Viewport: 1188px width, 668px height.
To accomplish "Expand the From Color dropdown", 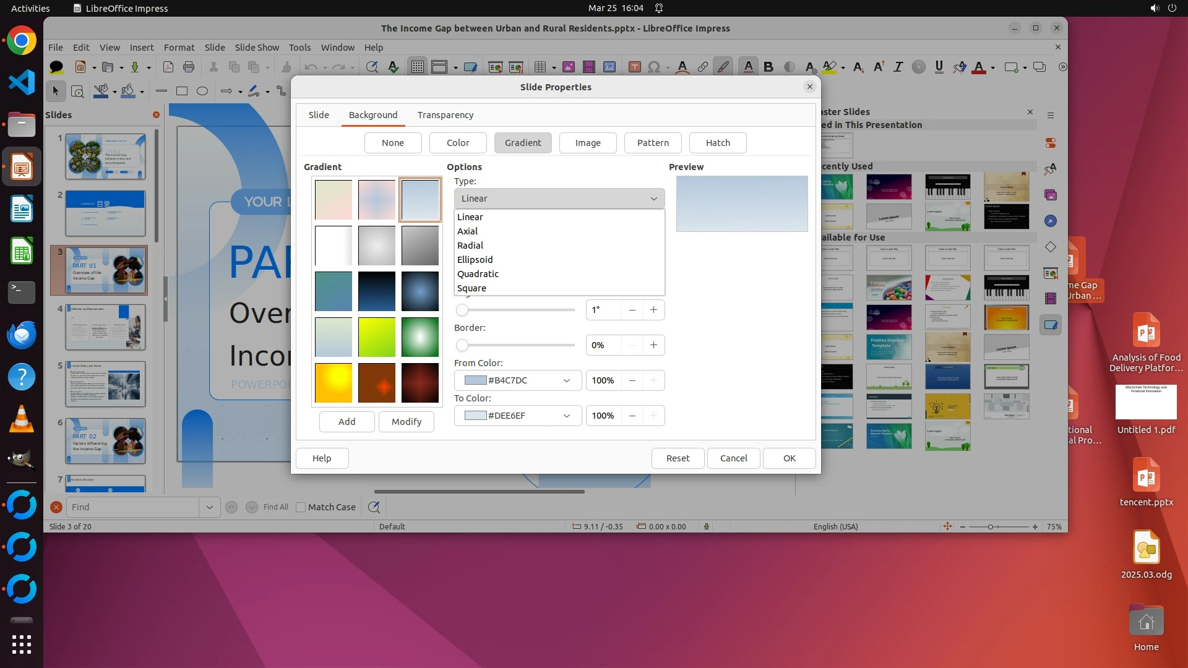I will [566, 380].
